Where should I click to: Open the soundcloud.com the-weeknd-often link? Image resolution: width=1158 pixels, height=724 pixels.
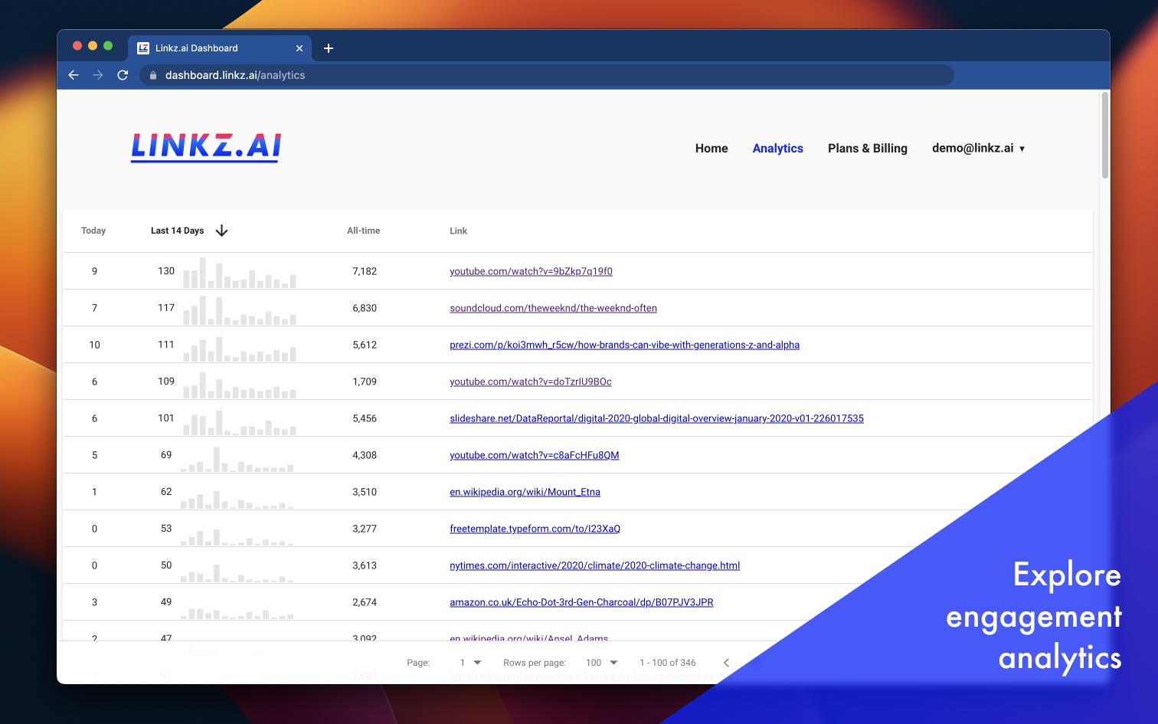[x=553, y=308]
